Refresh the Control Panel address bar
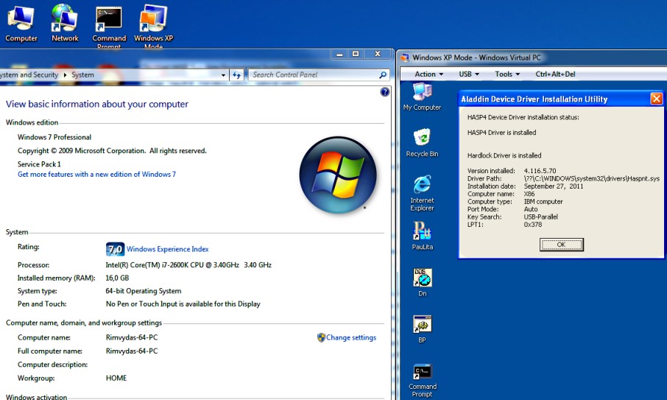 (x=236, y=75)
